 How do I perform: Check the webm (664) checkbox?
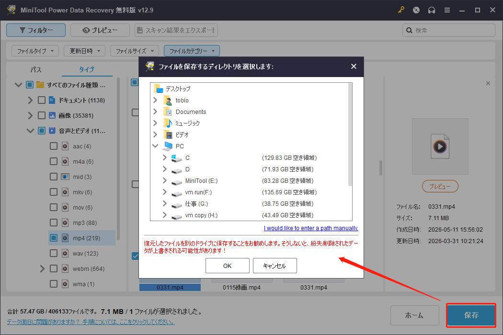click(x=54, y=268)
